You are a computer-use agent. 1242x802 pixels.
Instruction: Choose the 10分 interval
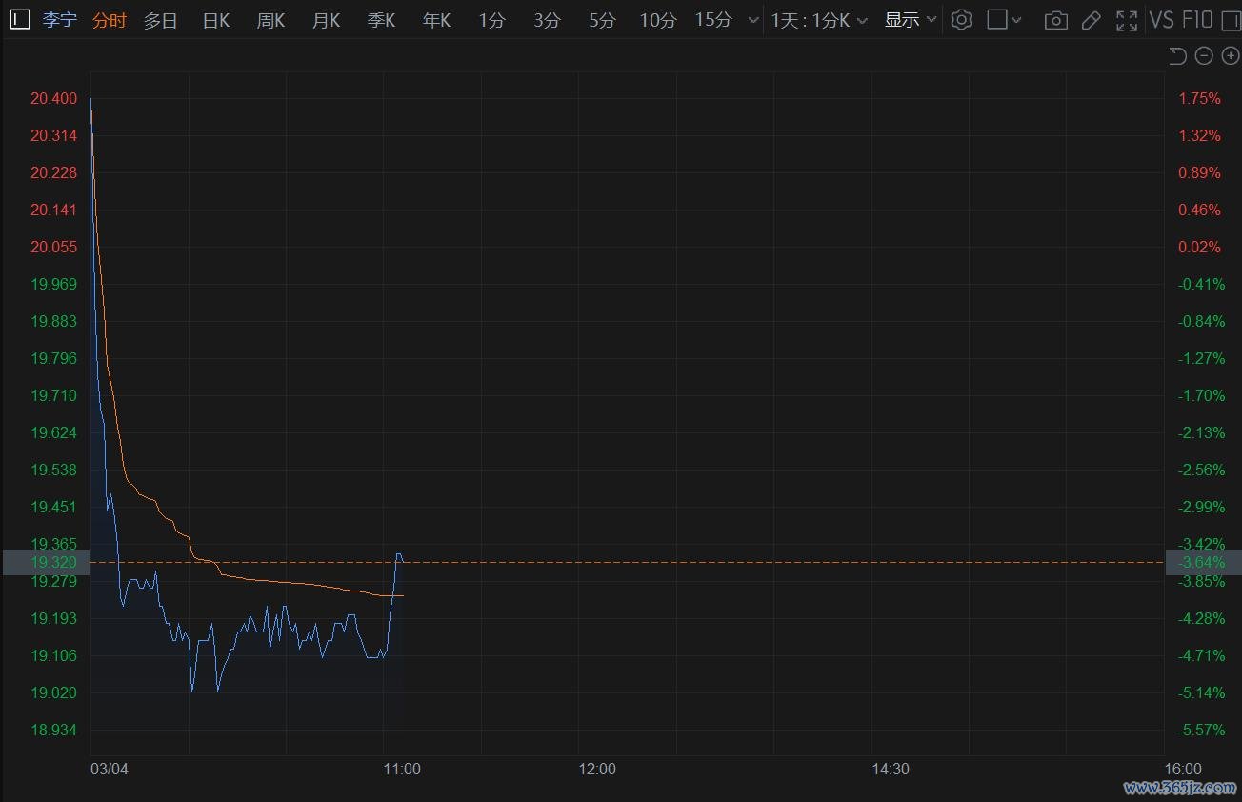tap(657, 20)
